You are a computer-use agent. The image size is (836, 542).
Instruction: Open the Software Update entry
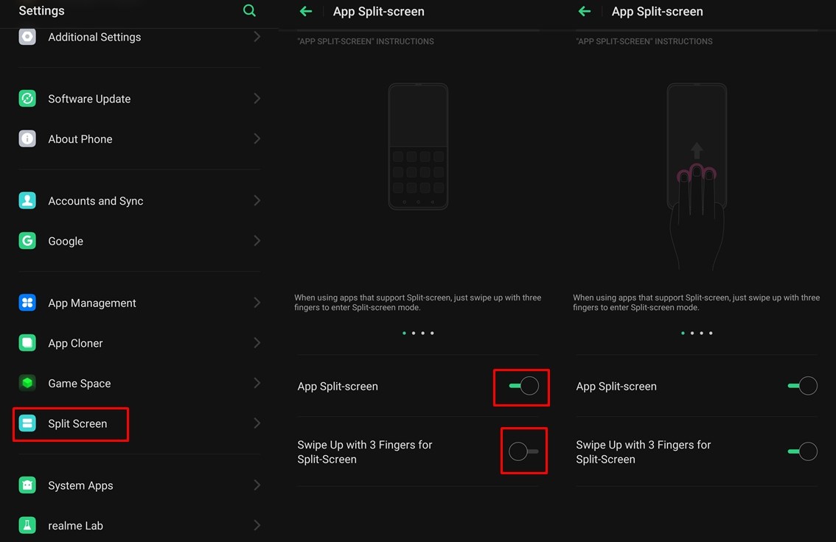pos(139,99)
